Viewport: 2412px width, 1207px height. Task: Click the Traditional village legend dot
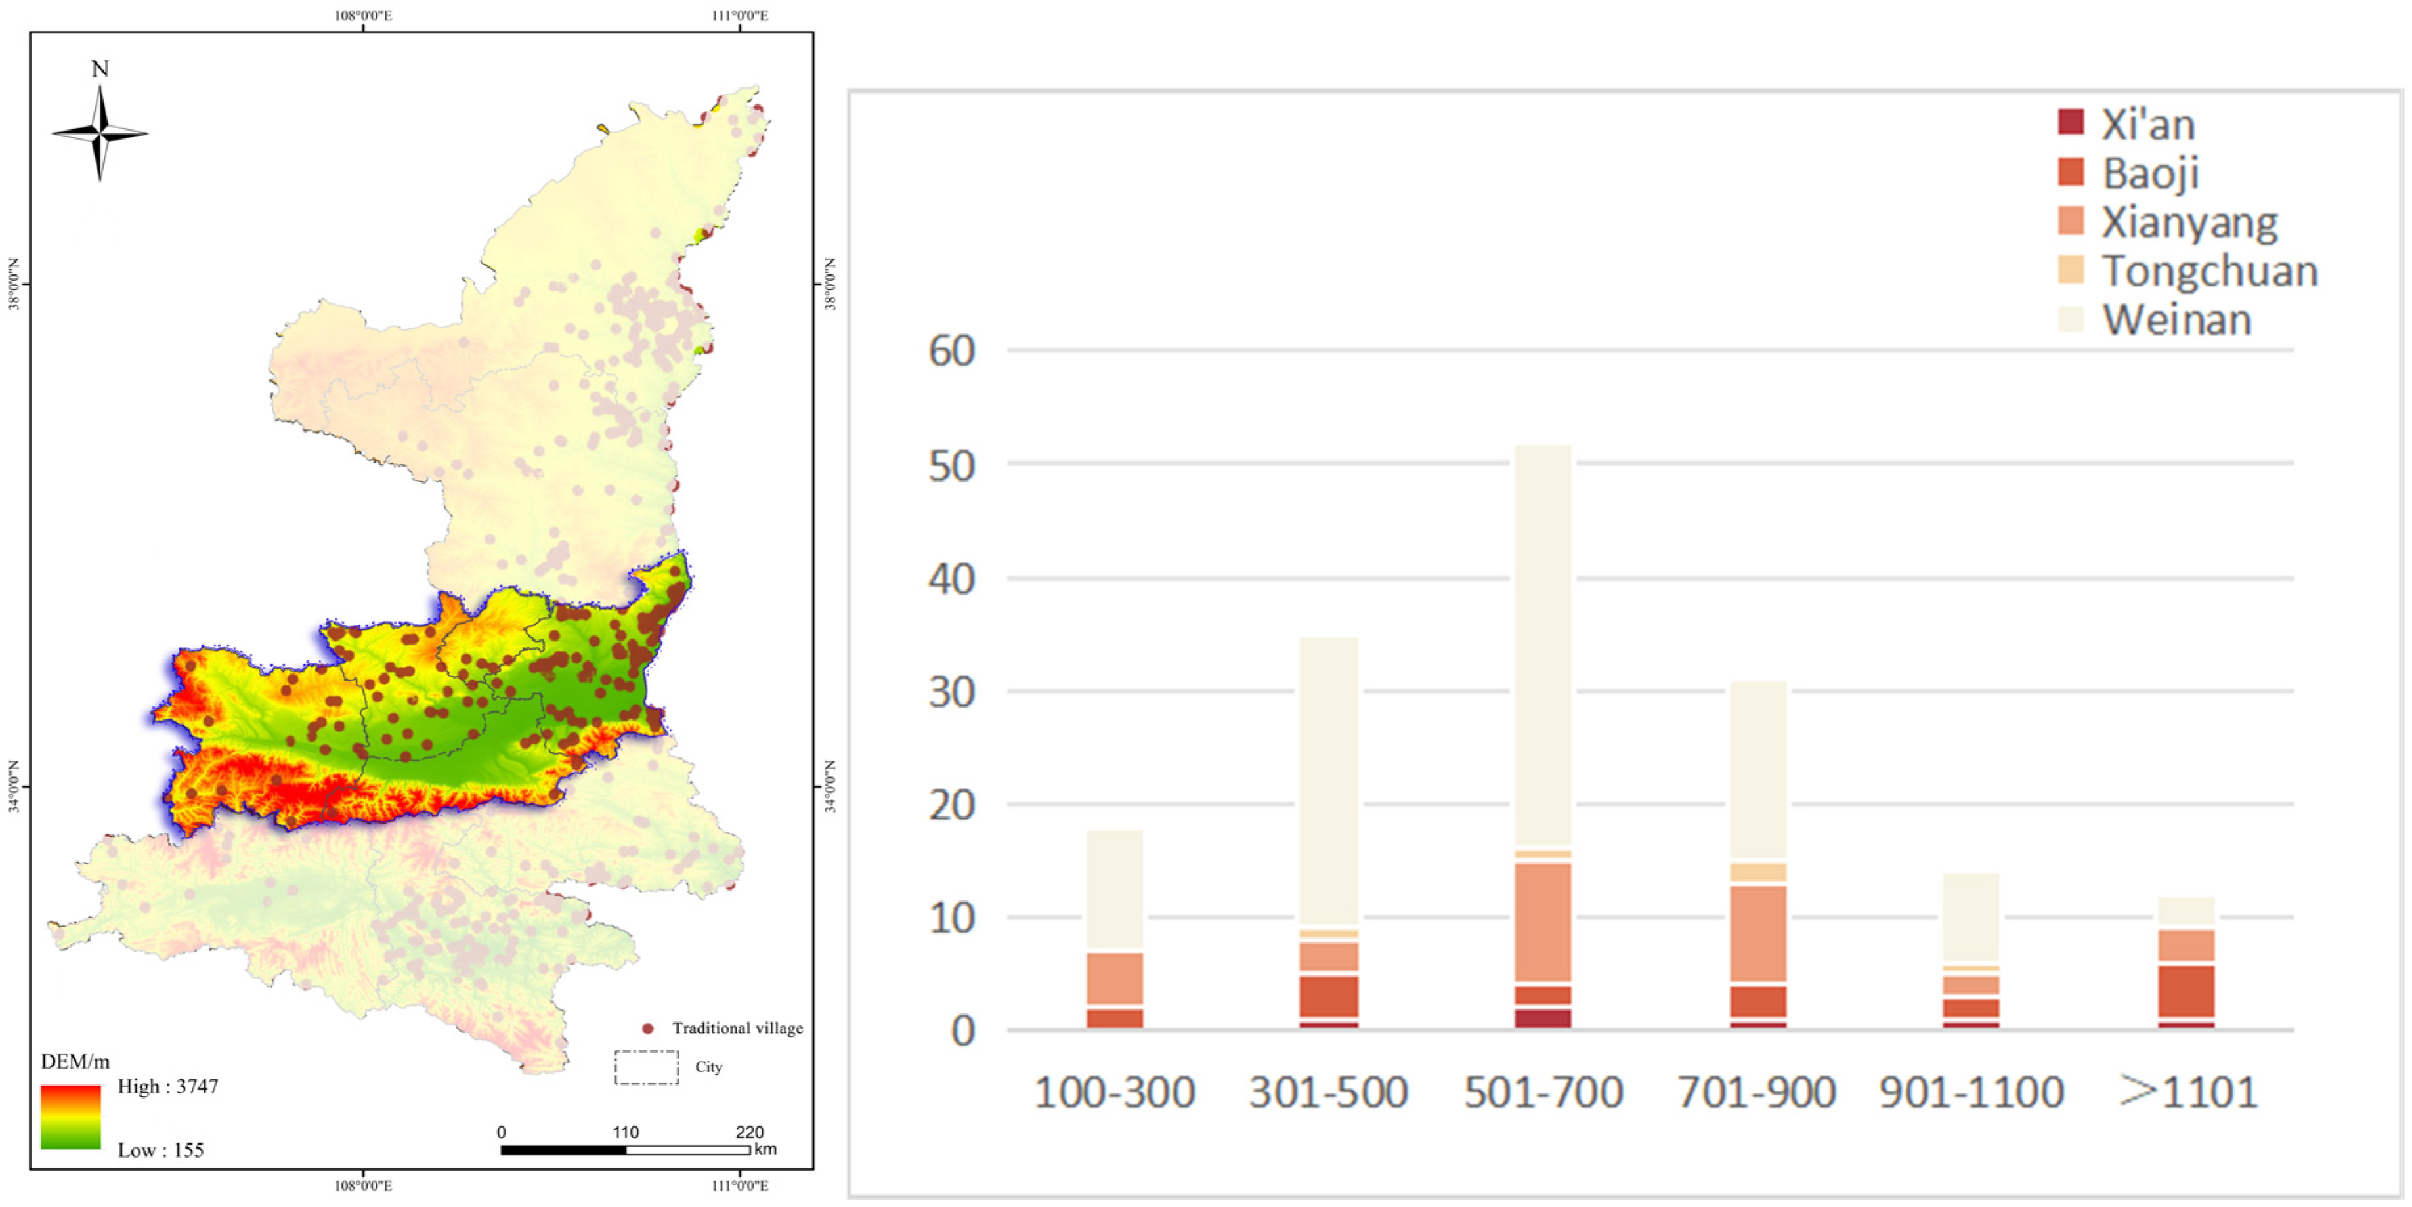coord(647,1028)
